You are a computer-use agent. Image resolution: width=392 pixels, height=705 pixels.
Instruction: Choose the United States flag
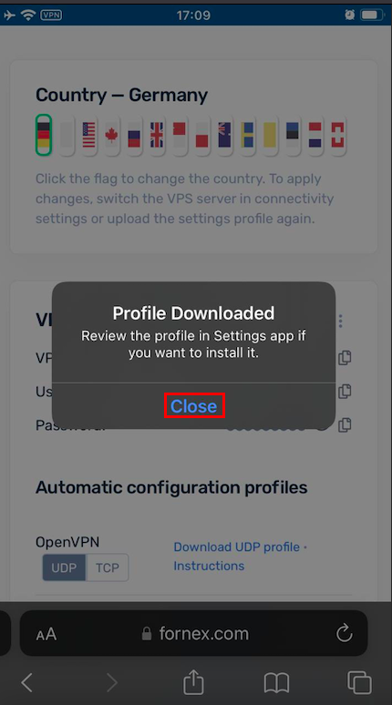coord(89,136)
